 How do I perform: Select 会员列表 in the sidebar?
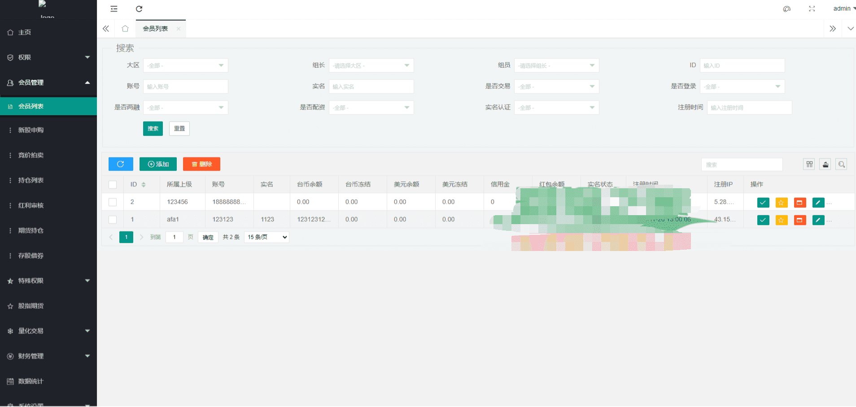click(x=48, y=106)
